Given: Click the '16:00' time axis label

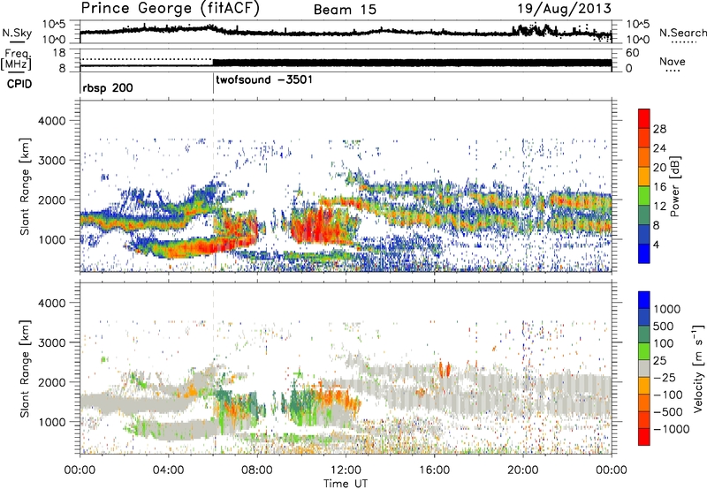Looking at the screenshot, I should pyautogui.click(x=434, y=470).
